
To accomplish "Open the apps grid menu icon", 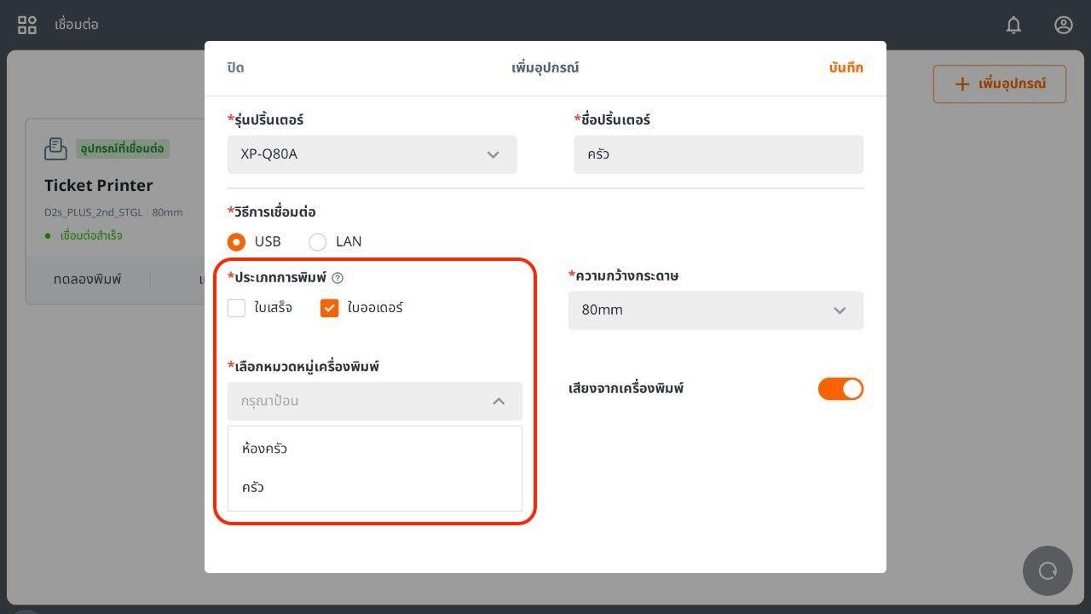I will [x=27, y=25].
